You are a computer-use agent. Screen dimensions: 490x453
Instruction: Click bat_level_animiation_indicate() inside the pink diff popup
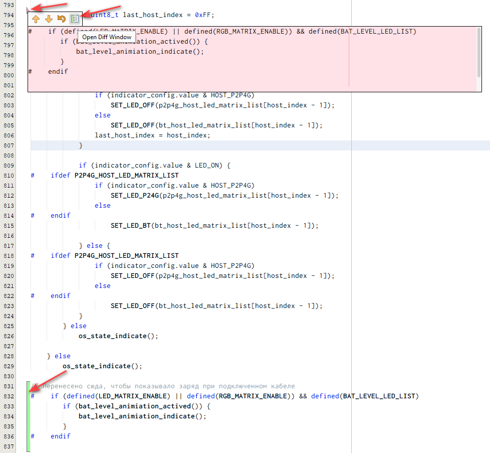pyautogui.click(x=140, y=51)
